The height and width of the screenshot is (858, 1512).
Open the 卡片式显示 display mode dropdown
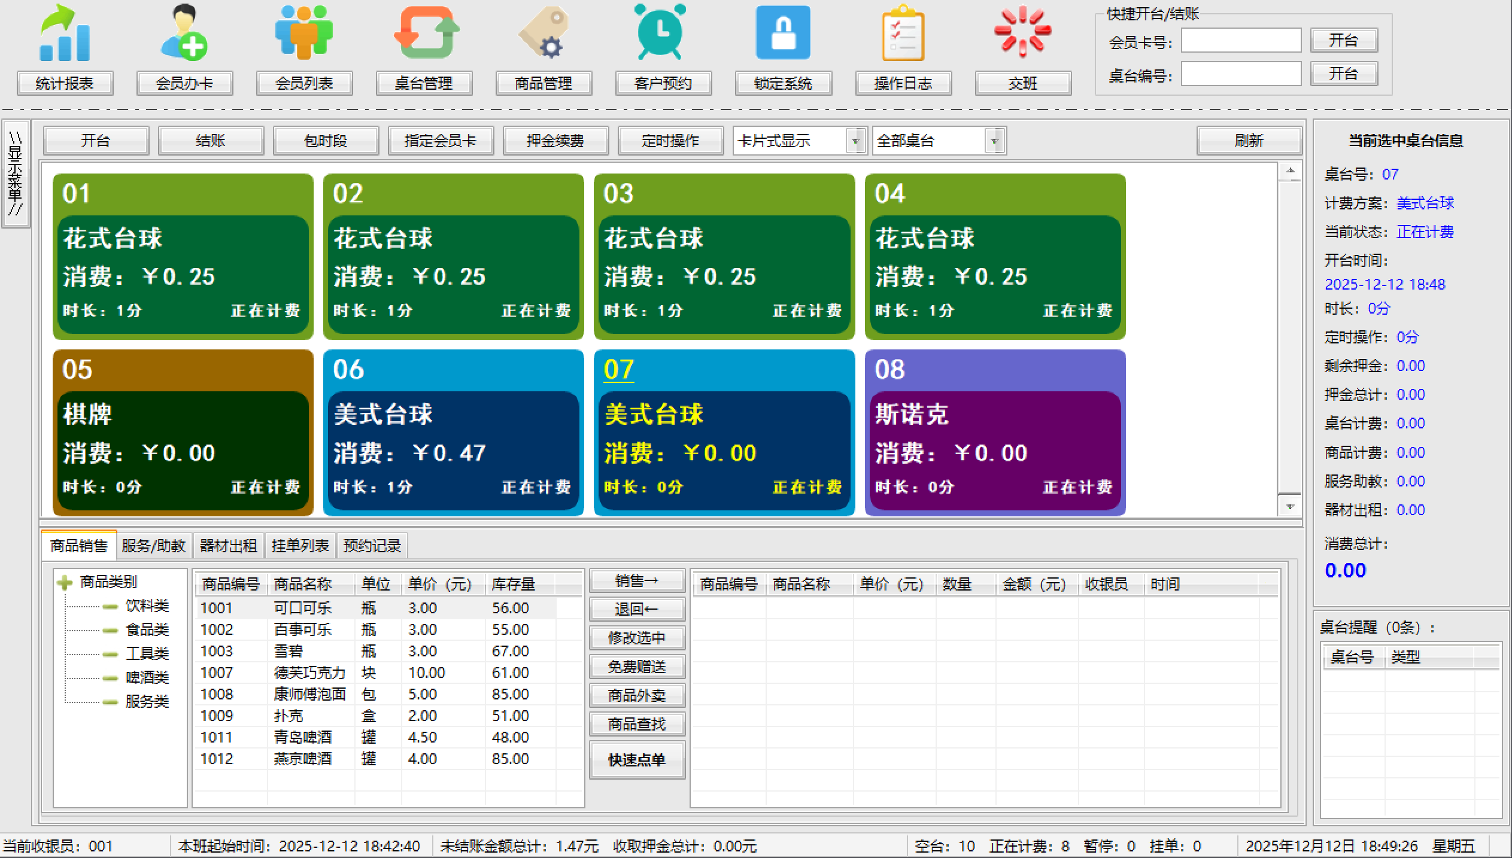click(856, 141)
